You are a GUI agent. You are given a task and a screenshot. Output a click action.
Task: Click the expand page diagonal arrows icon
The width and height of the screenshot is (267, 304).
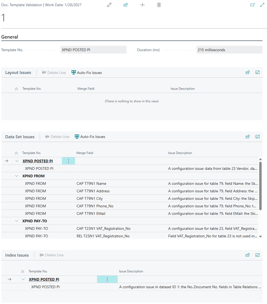262,5
